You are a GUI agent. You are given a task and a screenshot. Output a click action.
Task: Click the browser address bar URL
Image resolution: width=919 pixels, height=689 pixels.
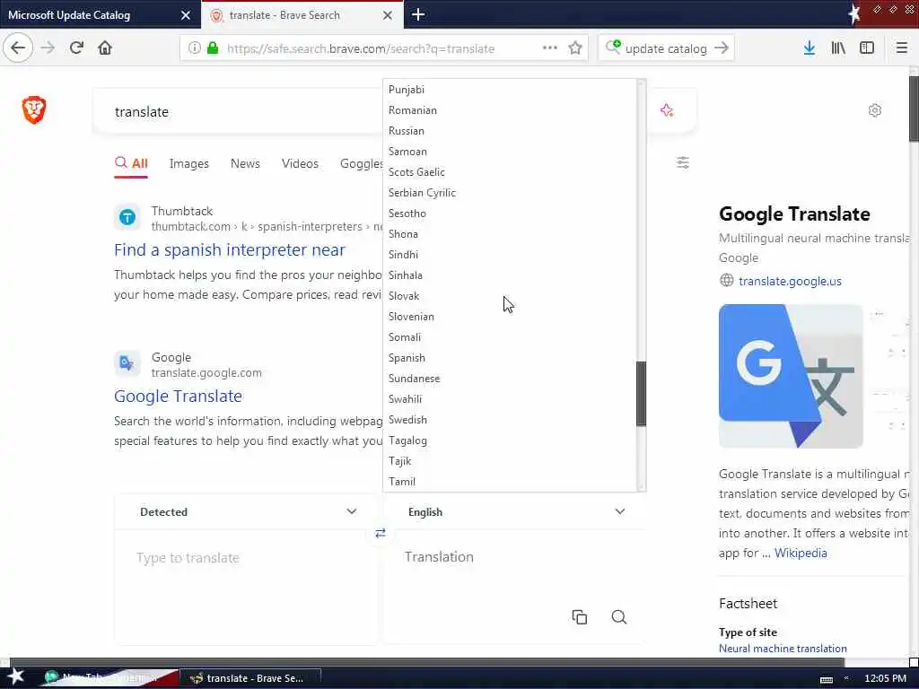coord(361,48)
